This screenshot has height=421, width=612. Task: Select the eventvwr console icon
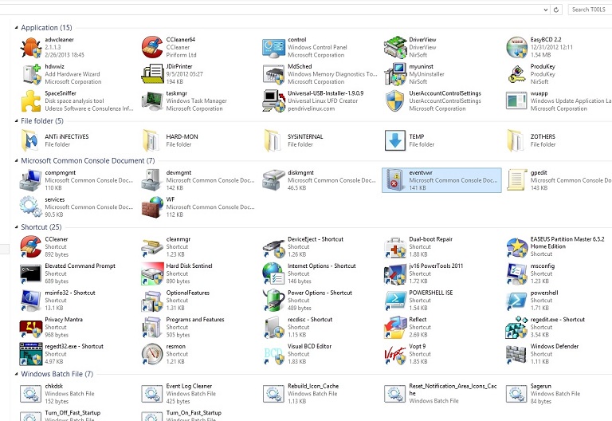point(395,180)
